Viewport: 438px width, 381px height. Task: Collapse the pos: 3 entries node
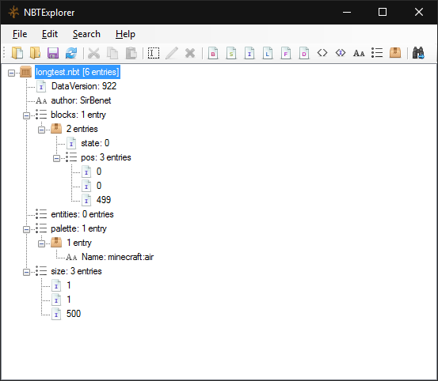[x=56, y=158]
